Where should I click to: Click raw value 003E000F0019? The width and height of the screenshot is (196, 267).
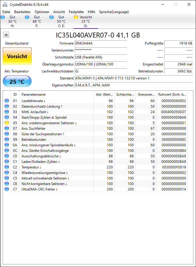point(174,167)
